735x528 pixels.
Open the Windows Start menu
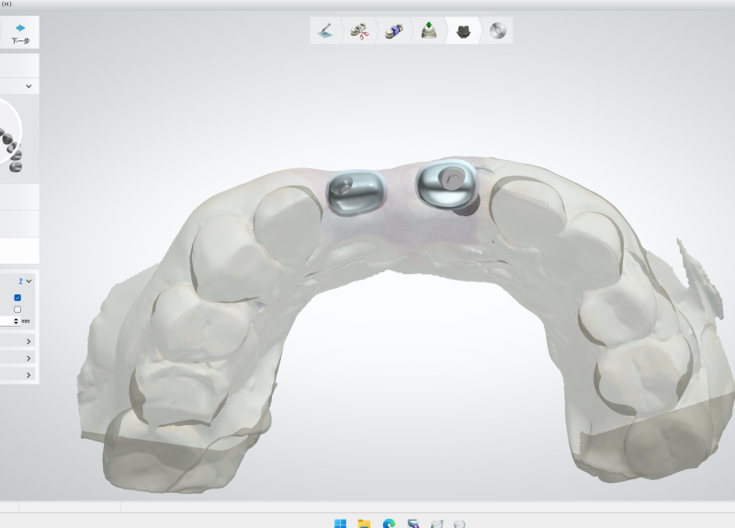[x=340, y=523]
